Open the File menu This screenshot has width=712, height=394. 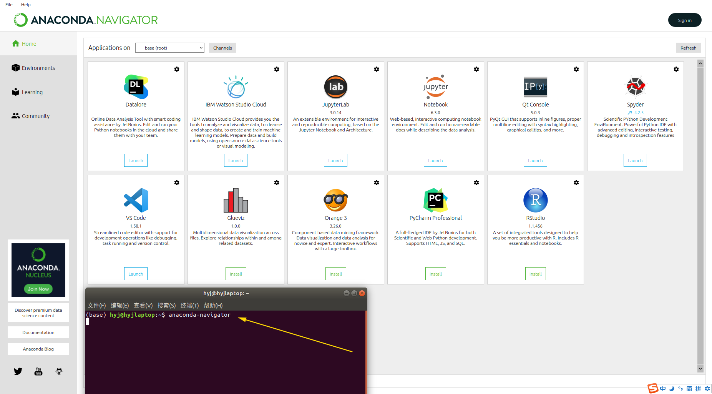pyautogui.click(x=9, y=5)
